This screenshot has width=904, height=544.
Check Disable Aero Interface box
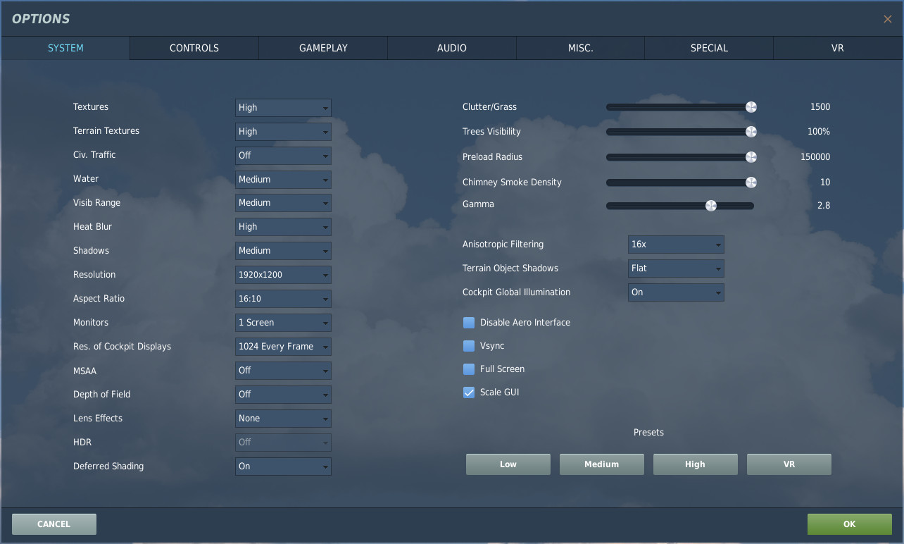click(469, 323)
